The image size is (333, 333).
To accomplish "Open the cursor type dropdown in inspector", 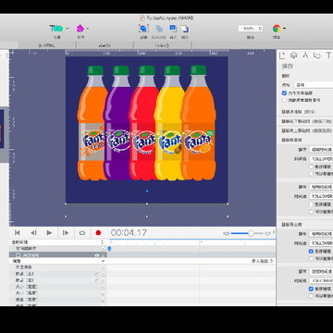I will pos(314,84).
